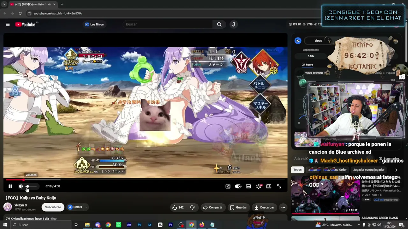Show more filter chips with arrow

(x=396, y=170)
